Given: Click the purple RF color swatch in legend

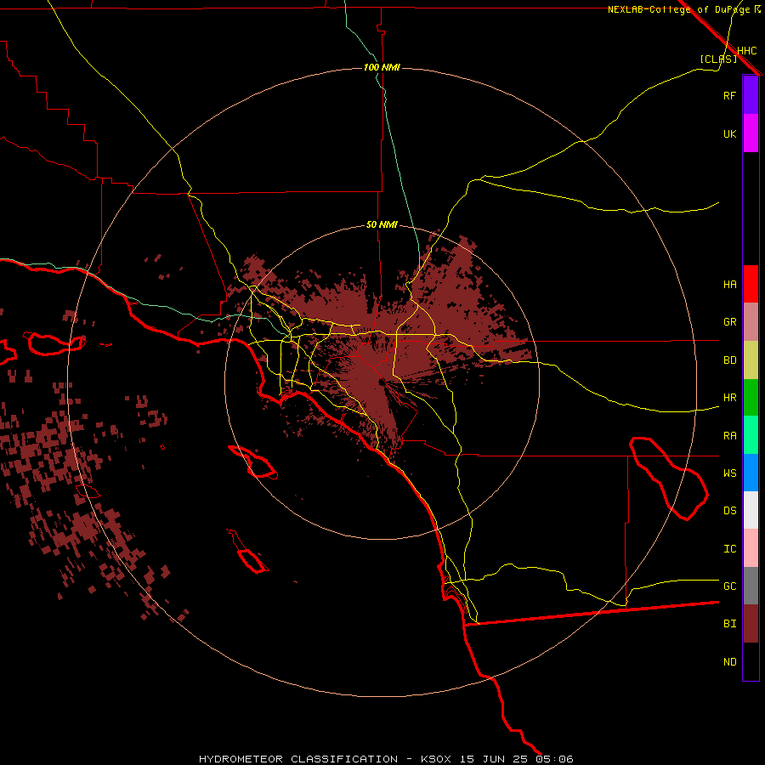Looking at the screenshot, I should point(751,95).
